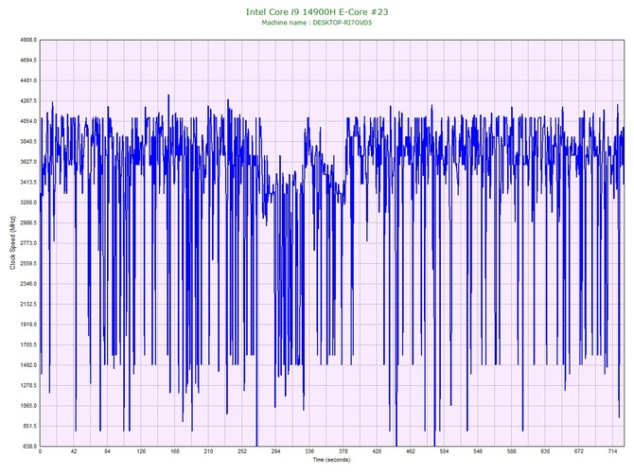Click the y-axis value 1492.0
634x476 pixels.
tap(28, 365)
